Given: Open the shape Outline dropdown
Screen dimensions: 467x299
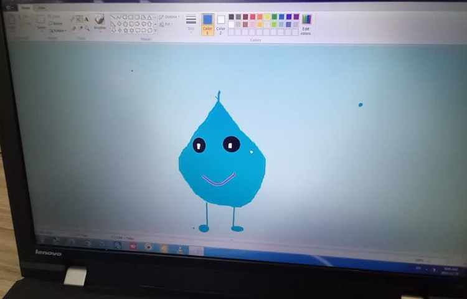Looking at the screenshot, I should [x=169, y=17].
